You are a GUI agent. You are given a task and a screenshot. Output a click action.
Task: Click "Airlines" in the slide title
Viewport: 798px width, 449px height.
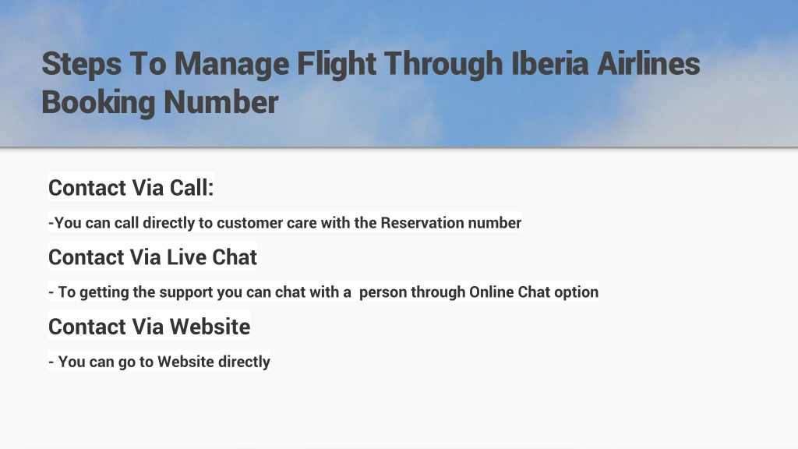pos(648,64)
